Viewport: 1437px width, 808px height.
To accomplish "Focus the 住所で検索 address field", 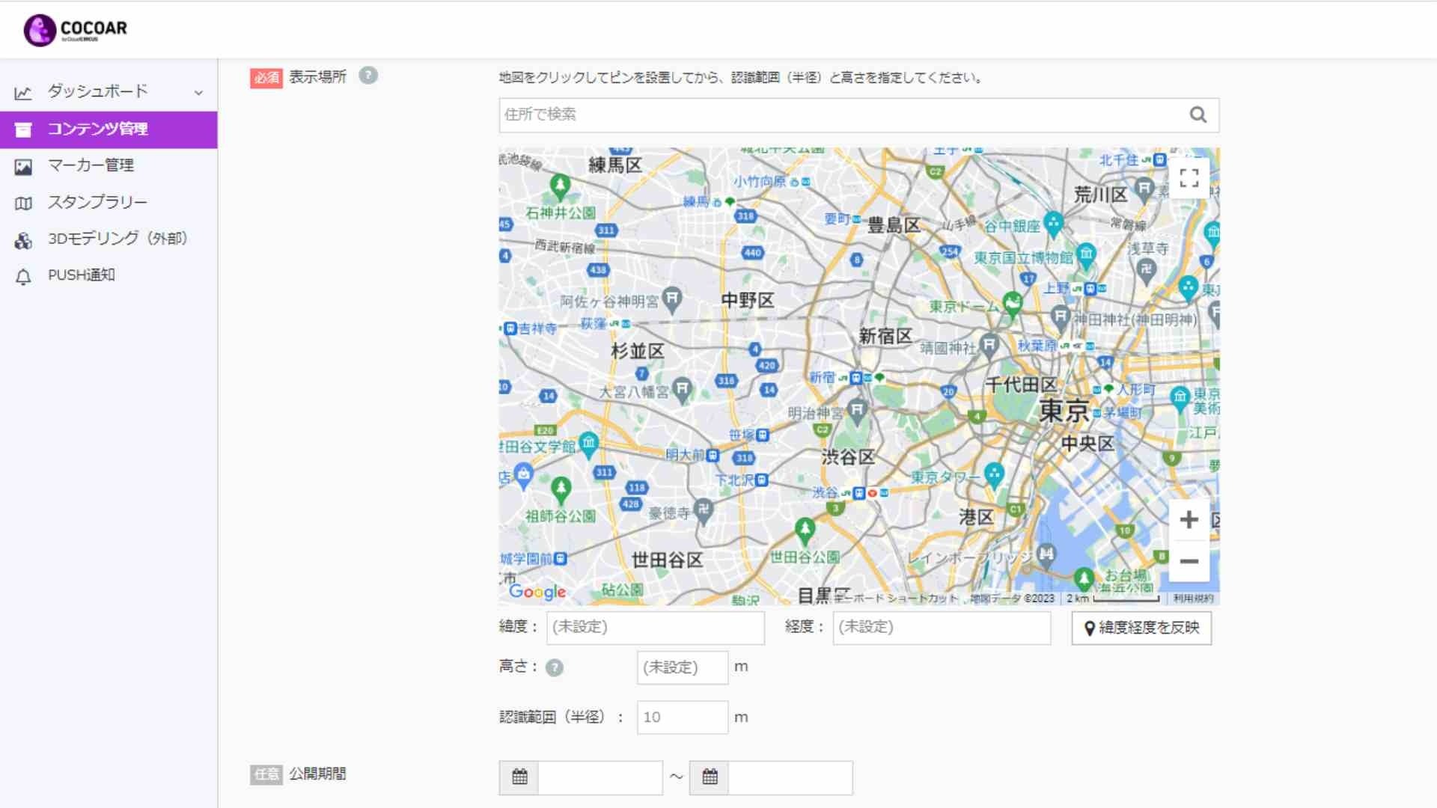I will [x=838, y=114].
